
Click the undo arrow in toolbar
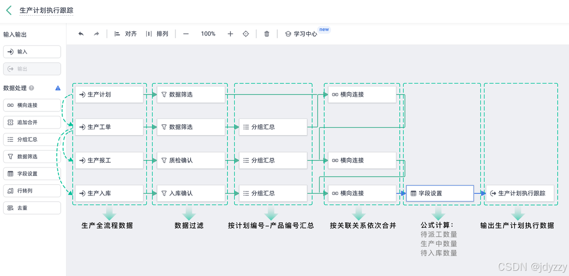pos(81,34)
